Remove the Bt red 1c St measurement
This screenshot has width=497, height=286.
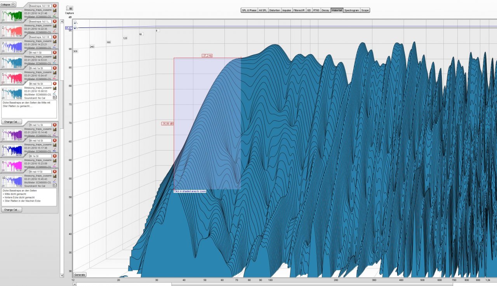click(55, 125)
